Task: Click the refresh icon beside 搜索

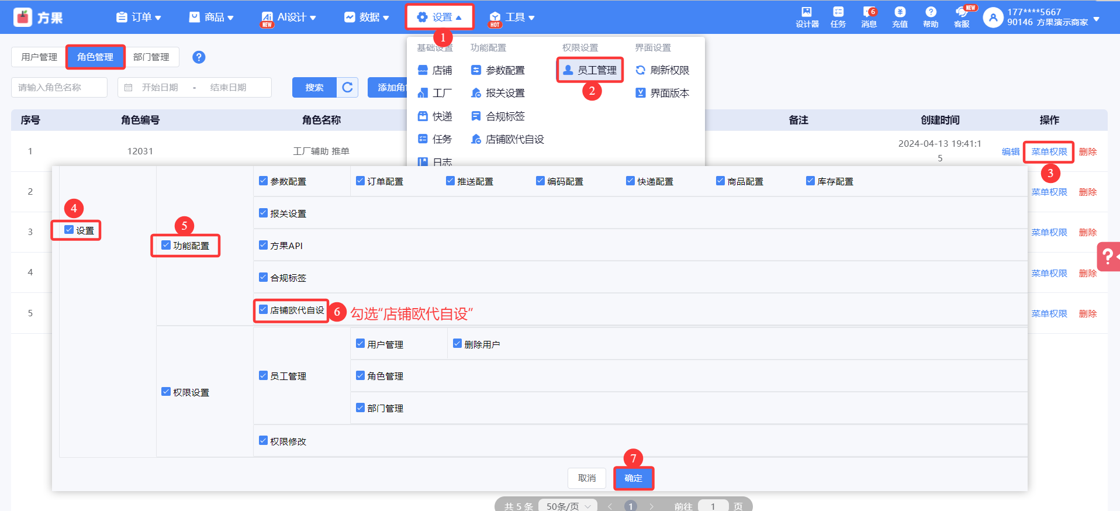Action: pos(347,87)
